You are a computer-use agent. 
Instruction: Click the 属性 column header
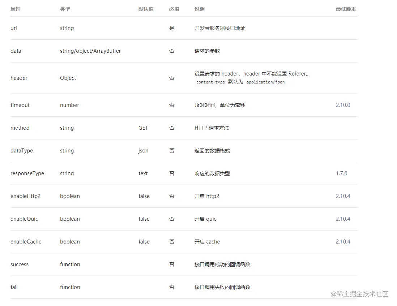coord(16,9)
